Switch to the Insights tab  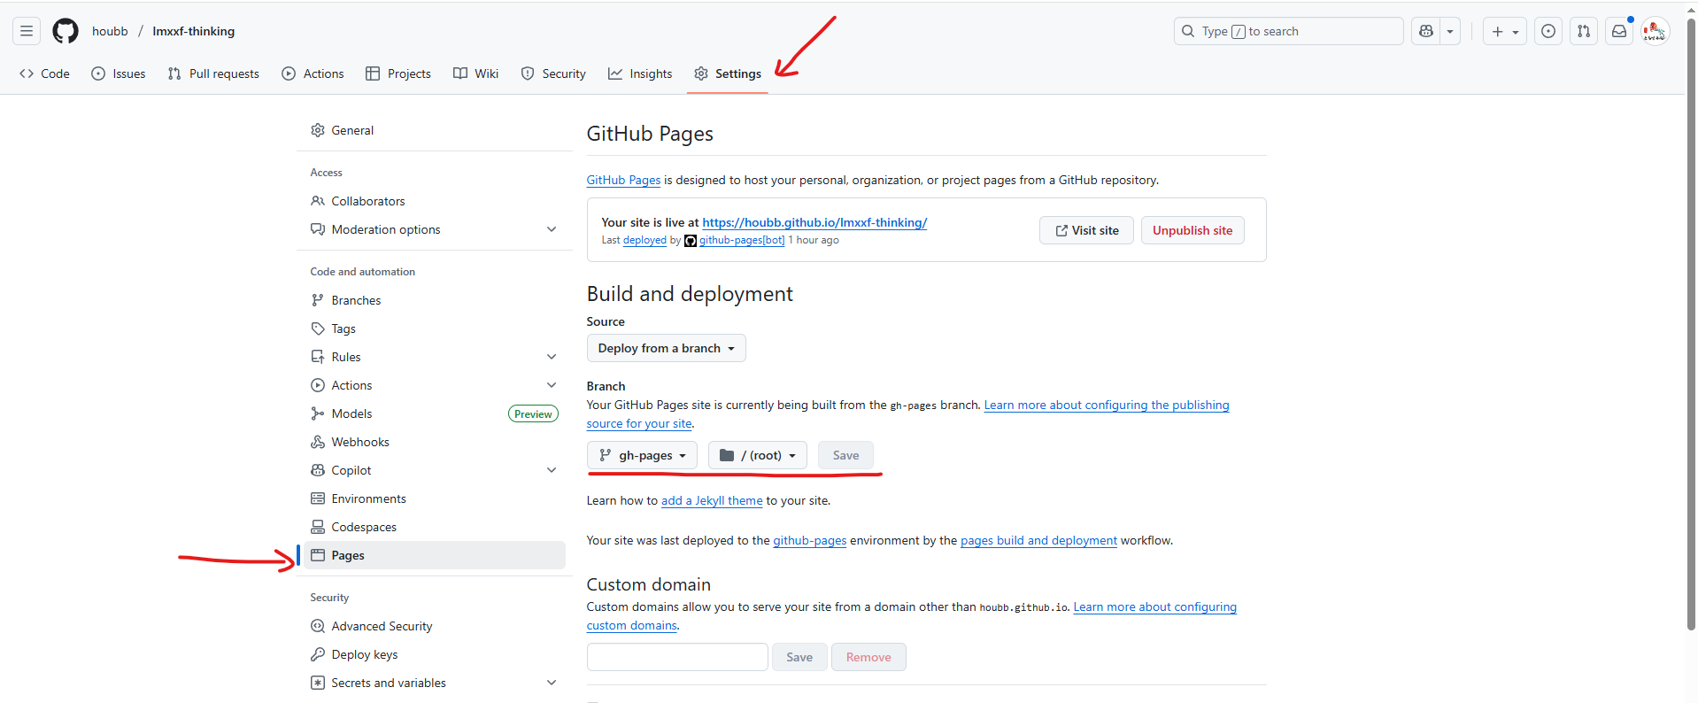[640, 73]
